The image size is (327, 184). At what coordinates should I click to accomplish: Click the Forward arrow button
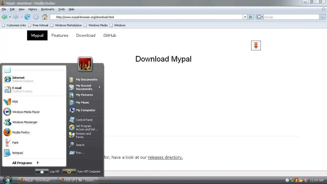click(x=16, y=17)
